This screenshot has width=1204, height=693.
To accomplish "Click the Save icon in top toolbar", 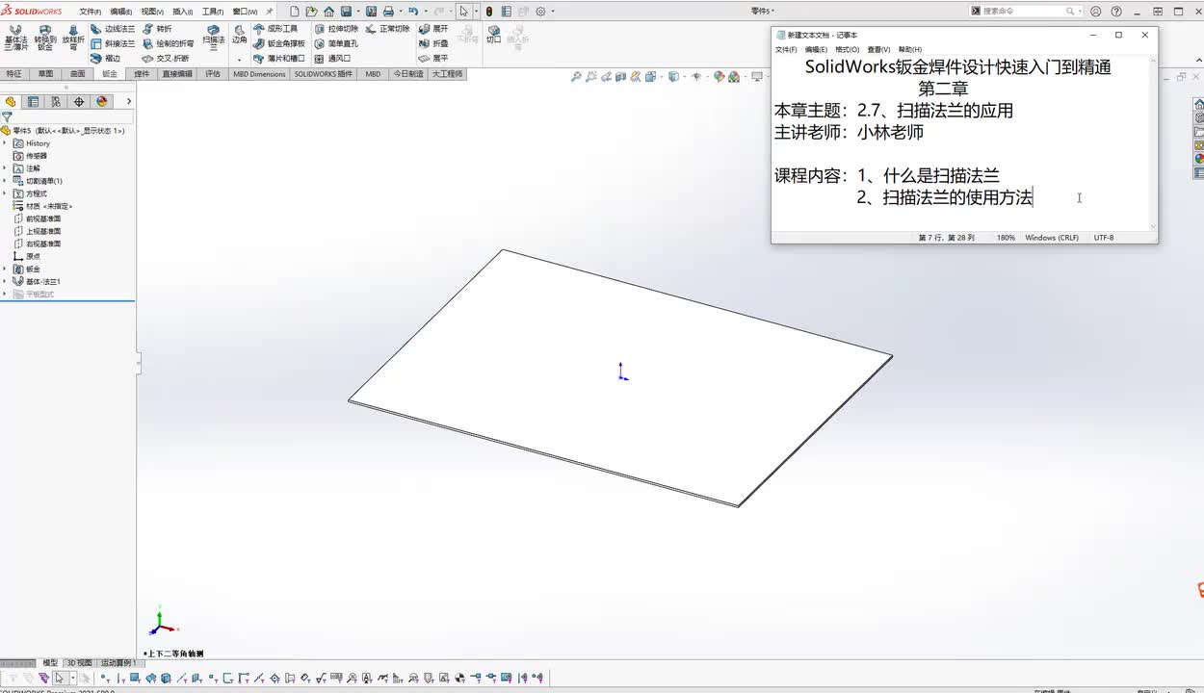I will click(346, 12).
